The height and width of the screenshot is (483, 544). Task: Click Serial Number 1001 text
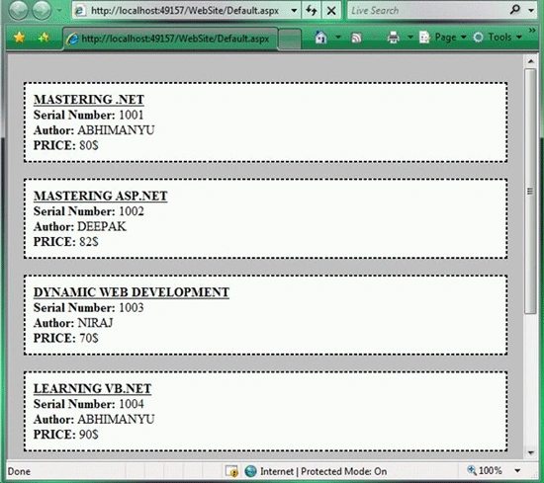[x=88, y=115]
